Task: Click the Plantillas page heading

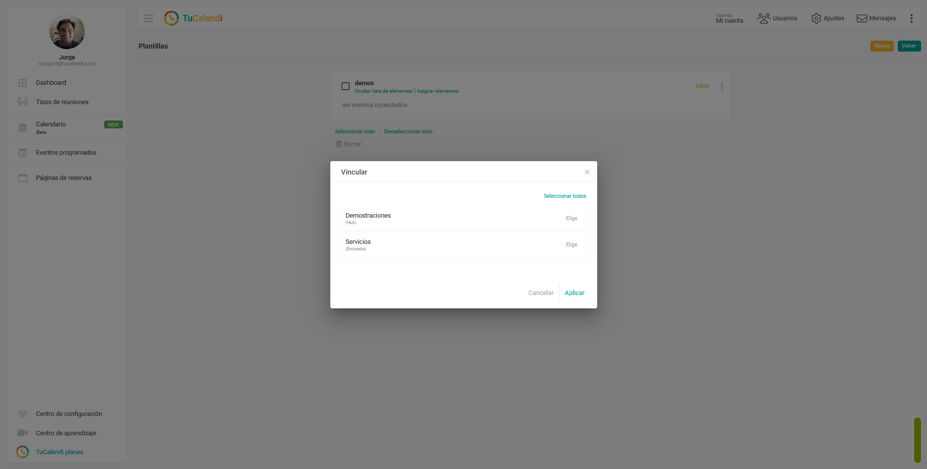Action: click(153, 46)
